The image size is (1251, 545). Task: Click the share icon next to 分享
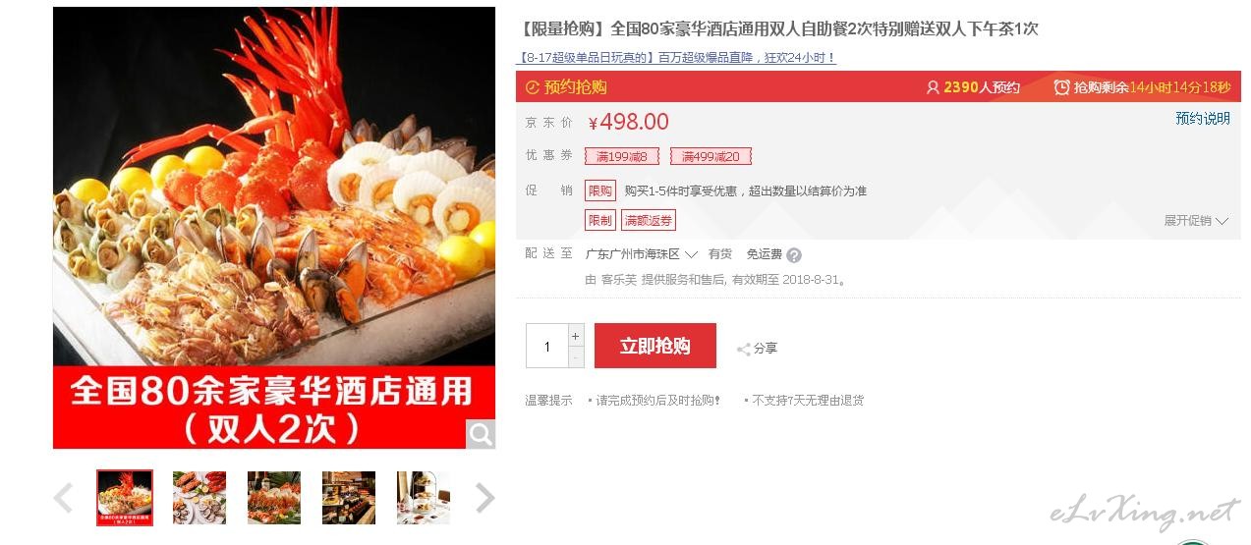pos(744,349)
